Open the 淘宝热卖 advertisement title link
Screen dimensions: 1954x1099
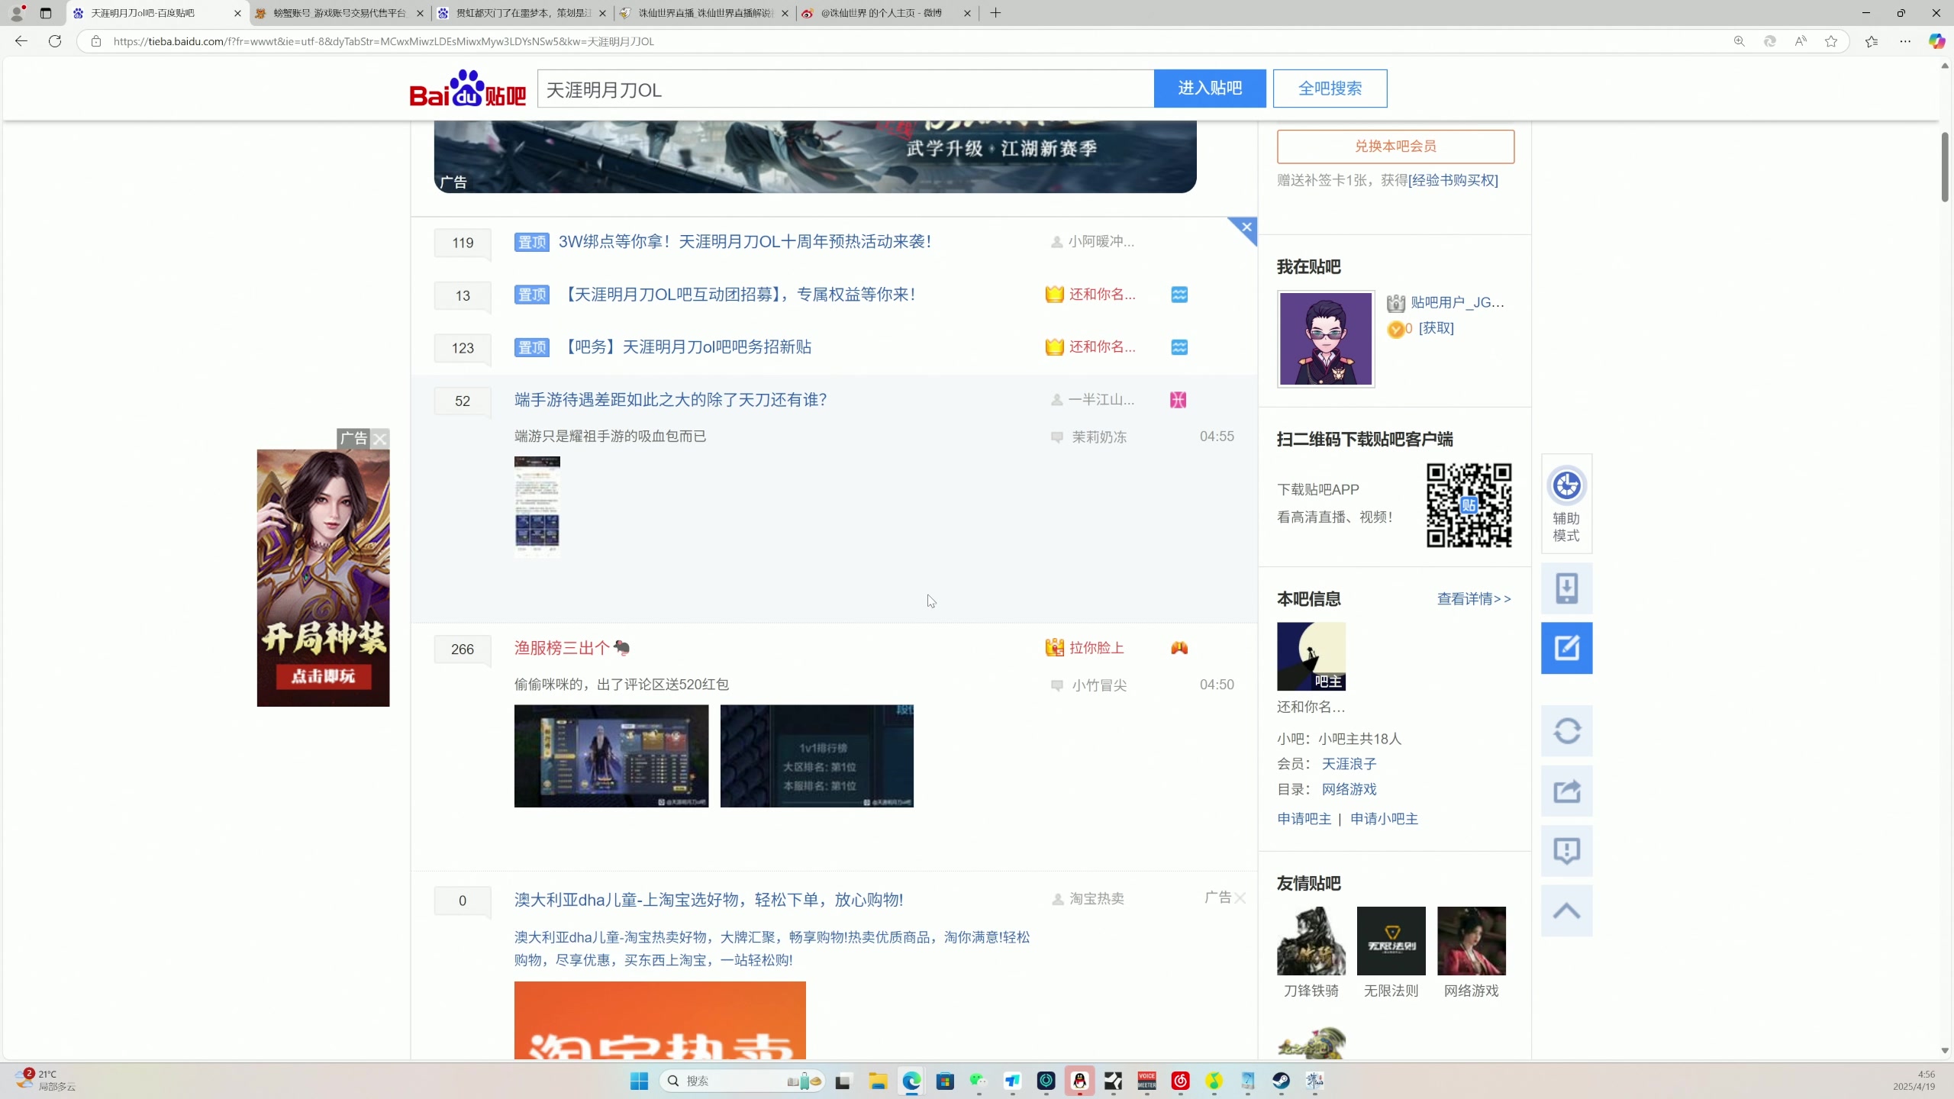[708, 900]
